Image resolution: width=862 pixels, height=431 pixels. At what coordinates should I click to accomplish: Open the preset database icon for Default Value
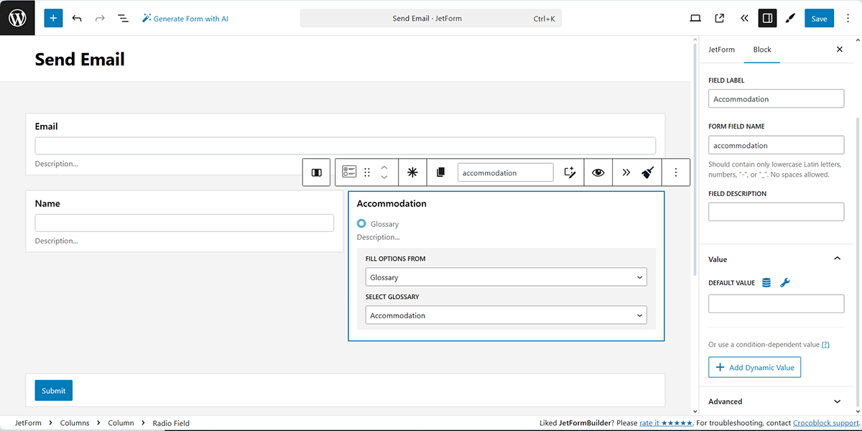click(x=766, y=283)
